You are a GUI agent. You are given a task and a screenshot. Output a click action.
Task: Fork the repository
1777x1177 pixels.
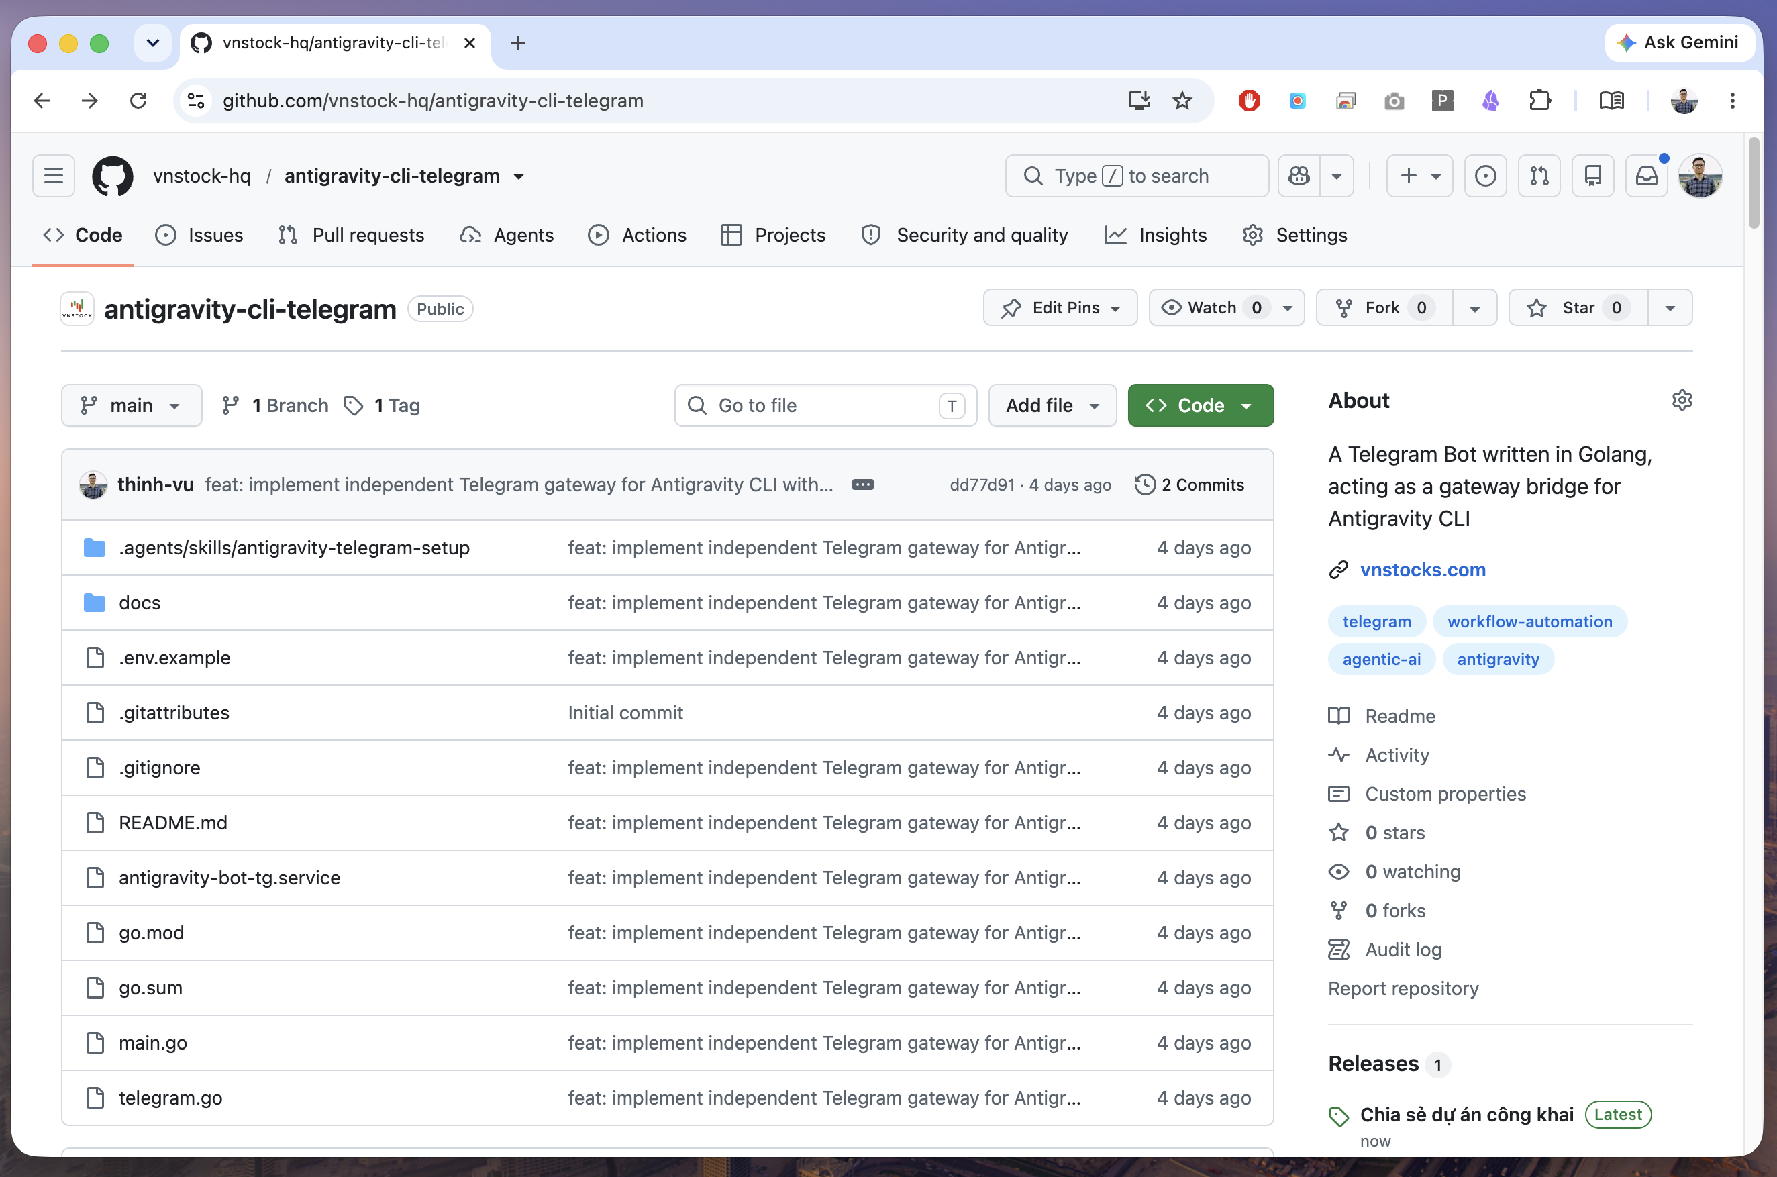[1384, 308]
